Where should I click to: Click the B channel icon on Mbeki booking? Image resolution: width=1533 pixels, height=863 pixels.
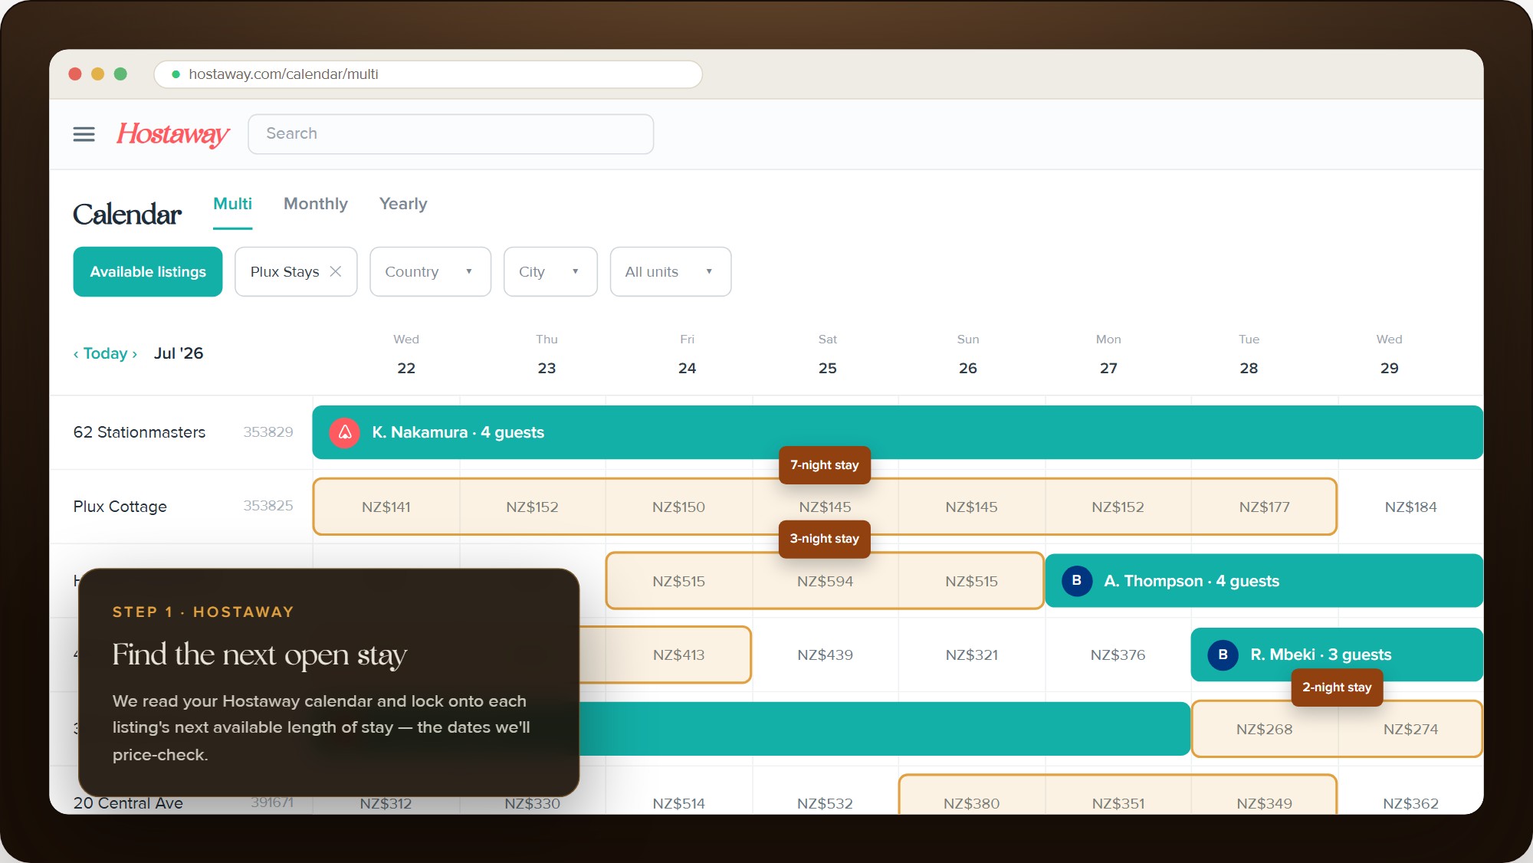click(1223, 655)
